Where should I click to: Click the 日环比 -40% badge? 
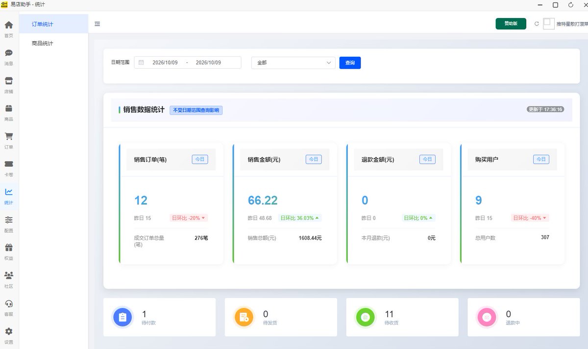(530, 218)
